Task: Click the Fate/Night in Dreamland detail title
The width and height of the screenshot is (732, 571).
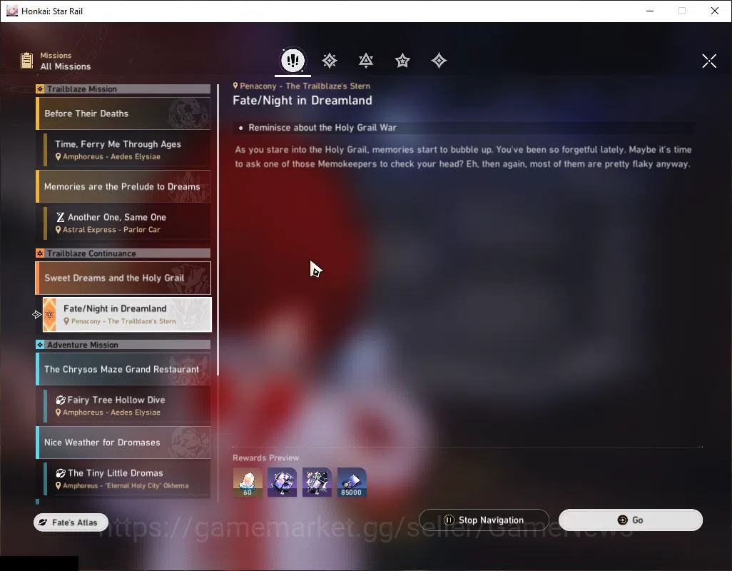Action: click(x=303, y=101)
